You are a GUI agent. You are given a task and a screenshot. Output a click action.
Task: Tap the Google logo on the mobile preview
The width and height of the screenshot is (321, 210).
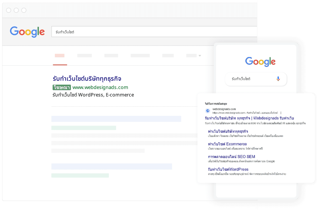pos(260,61)
